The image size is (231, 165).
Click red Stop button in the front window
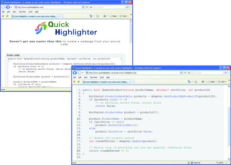(189, 73)
